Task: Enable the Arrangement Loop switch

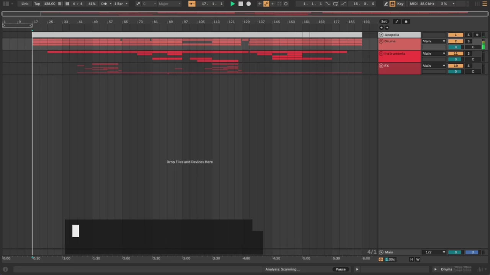Action: pyautogui.click(x=336, y=4)
